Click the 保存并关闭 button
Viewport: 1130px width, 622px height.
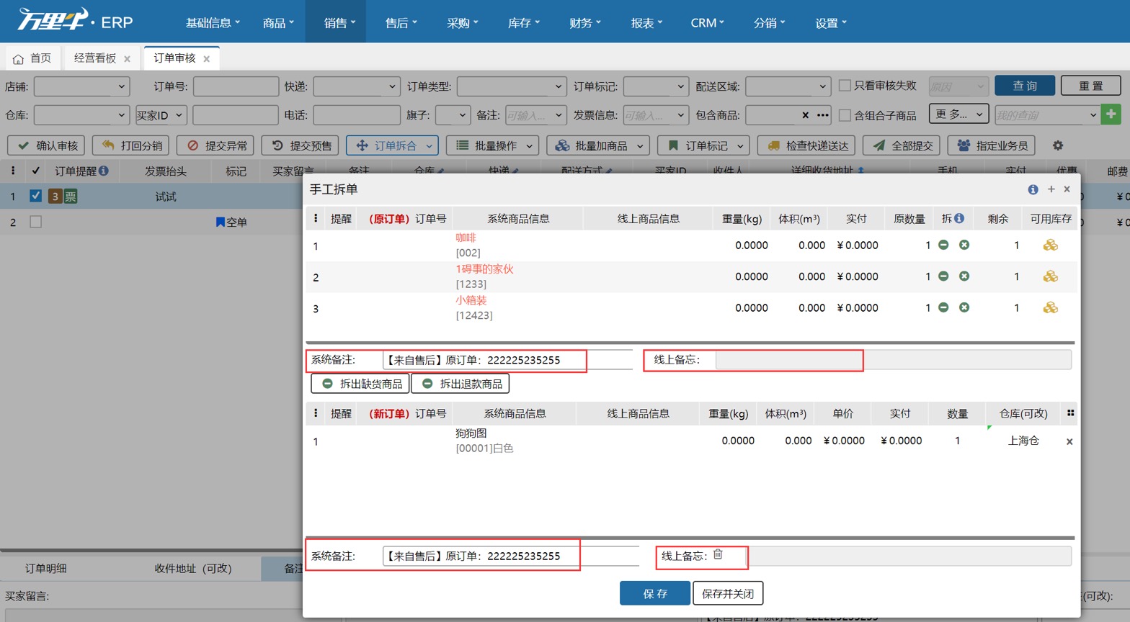tap(728, 593)
